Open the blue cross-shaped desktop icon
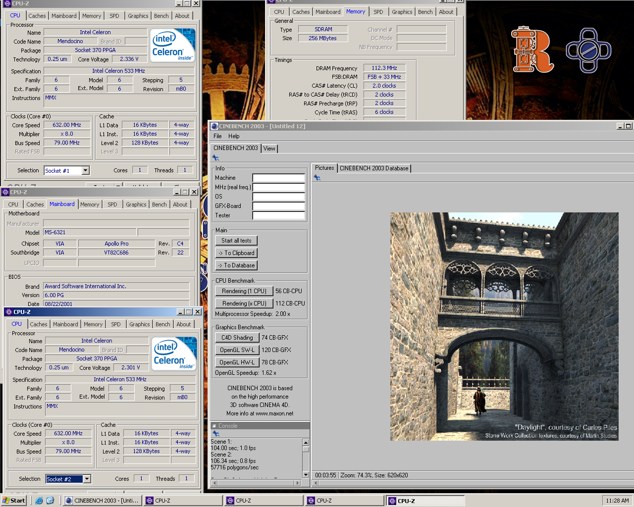Viewport: 634px width, 507px height. [x=588, y=50]
